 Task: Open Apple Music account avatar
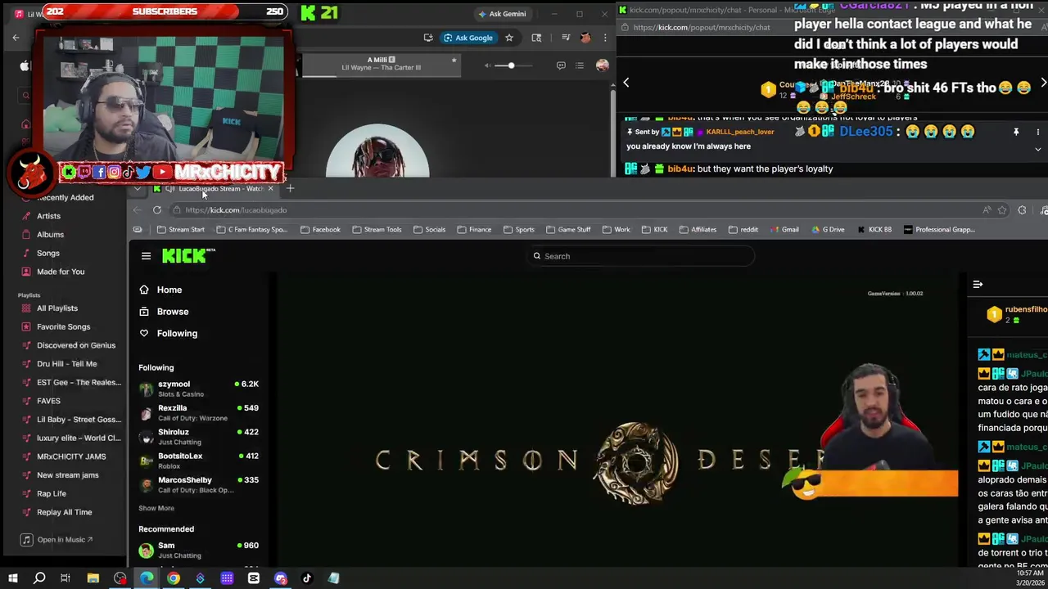[603, 65]
